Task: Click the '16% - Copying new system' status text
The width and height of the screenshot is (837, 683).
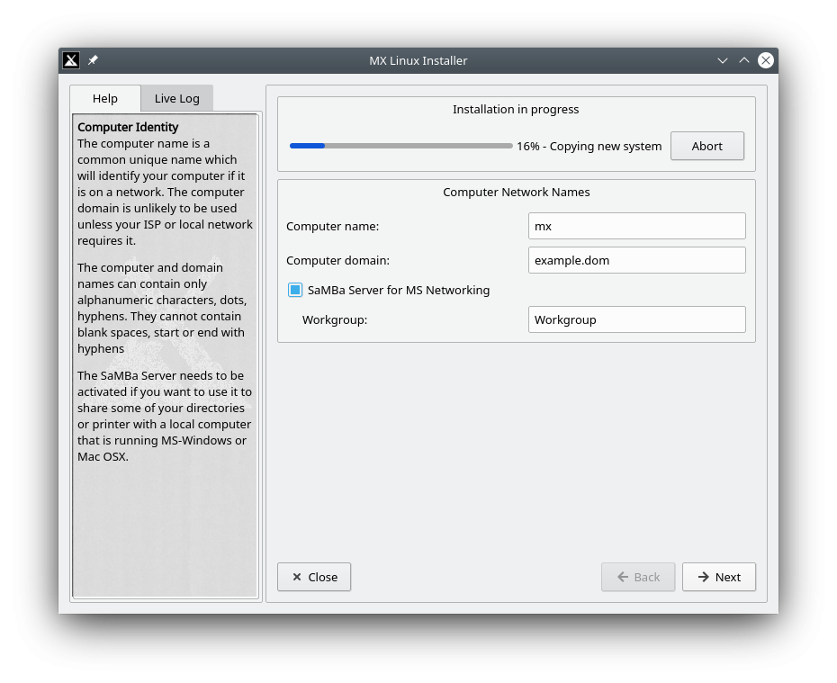Action: tap(589, 146)
